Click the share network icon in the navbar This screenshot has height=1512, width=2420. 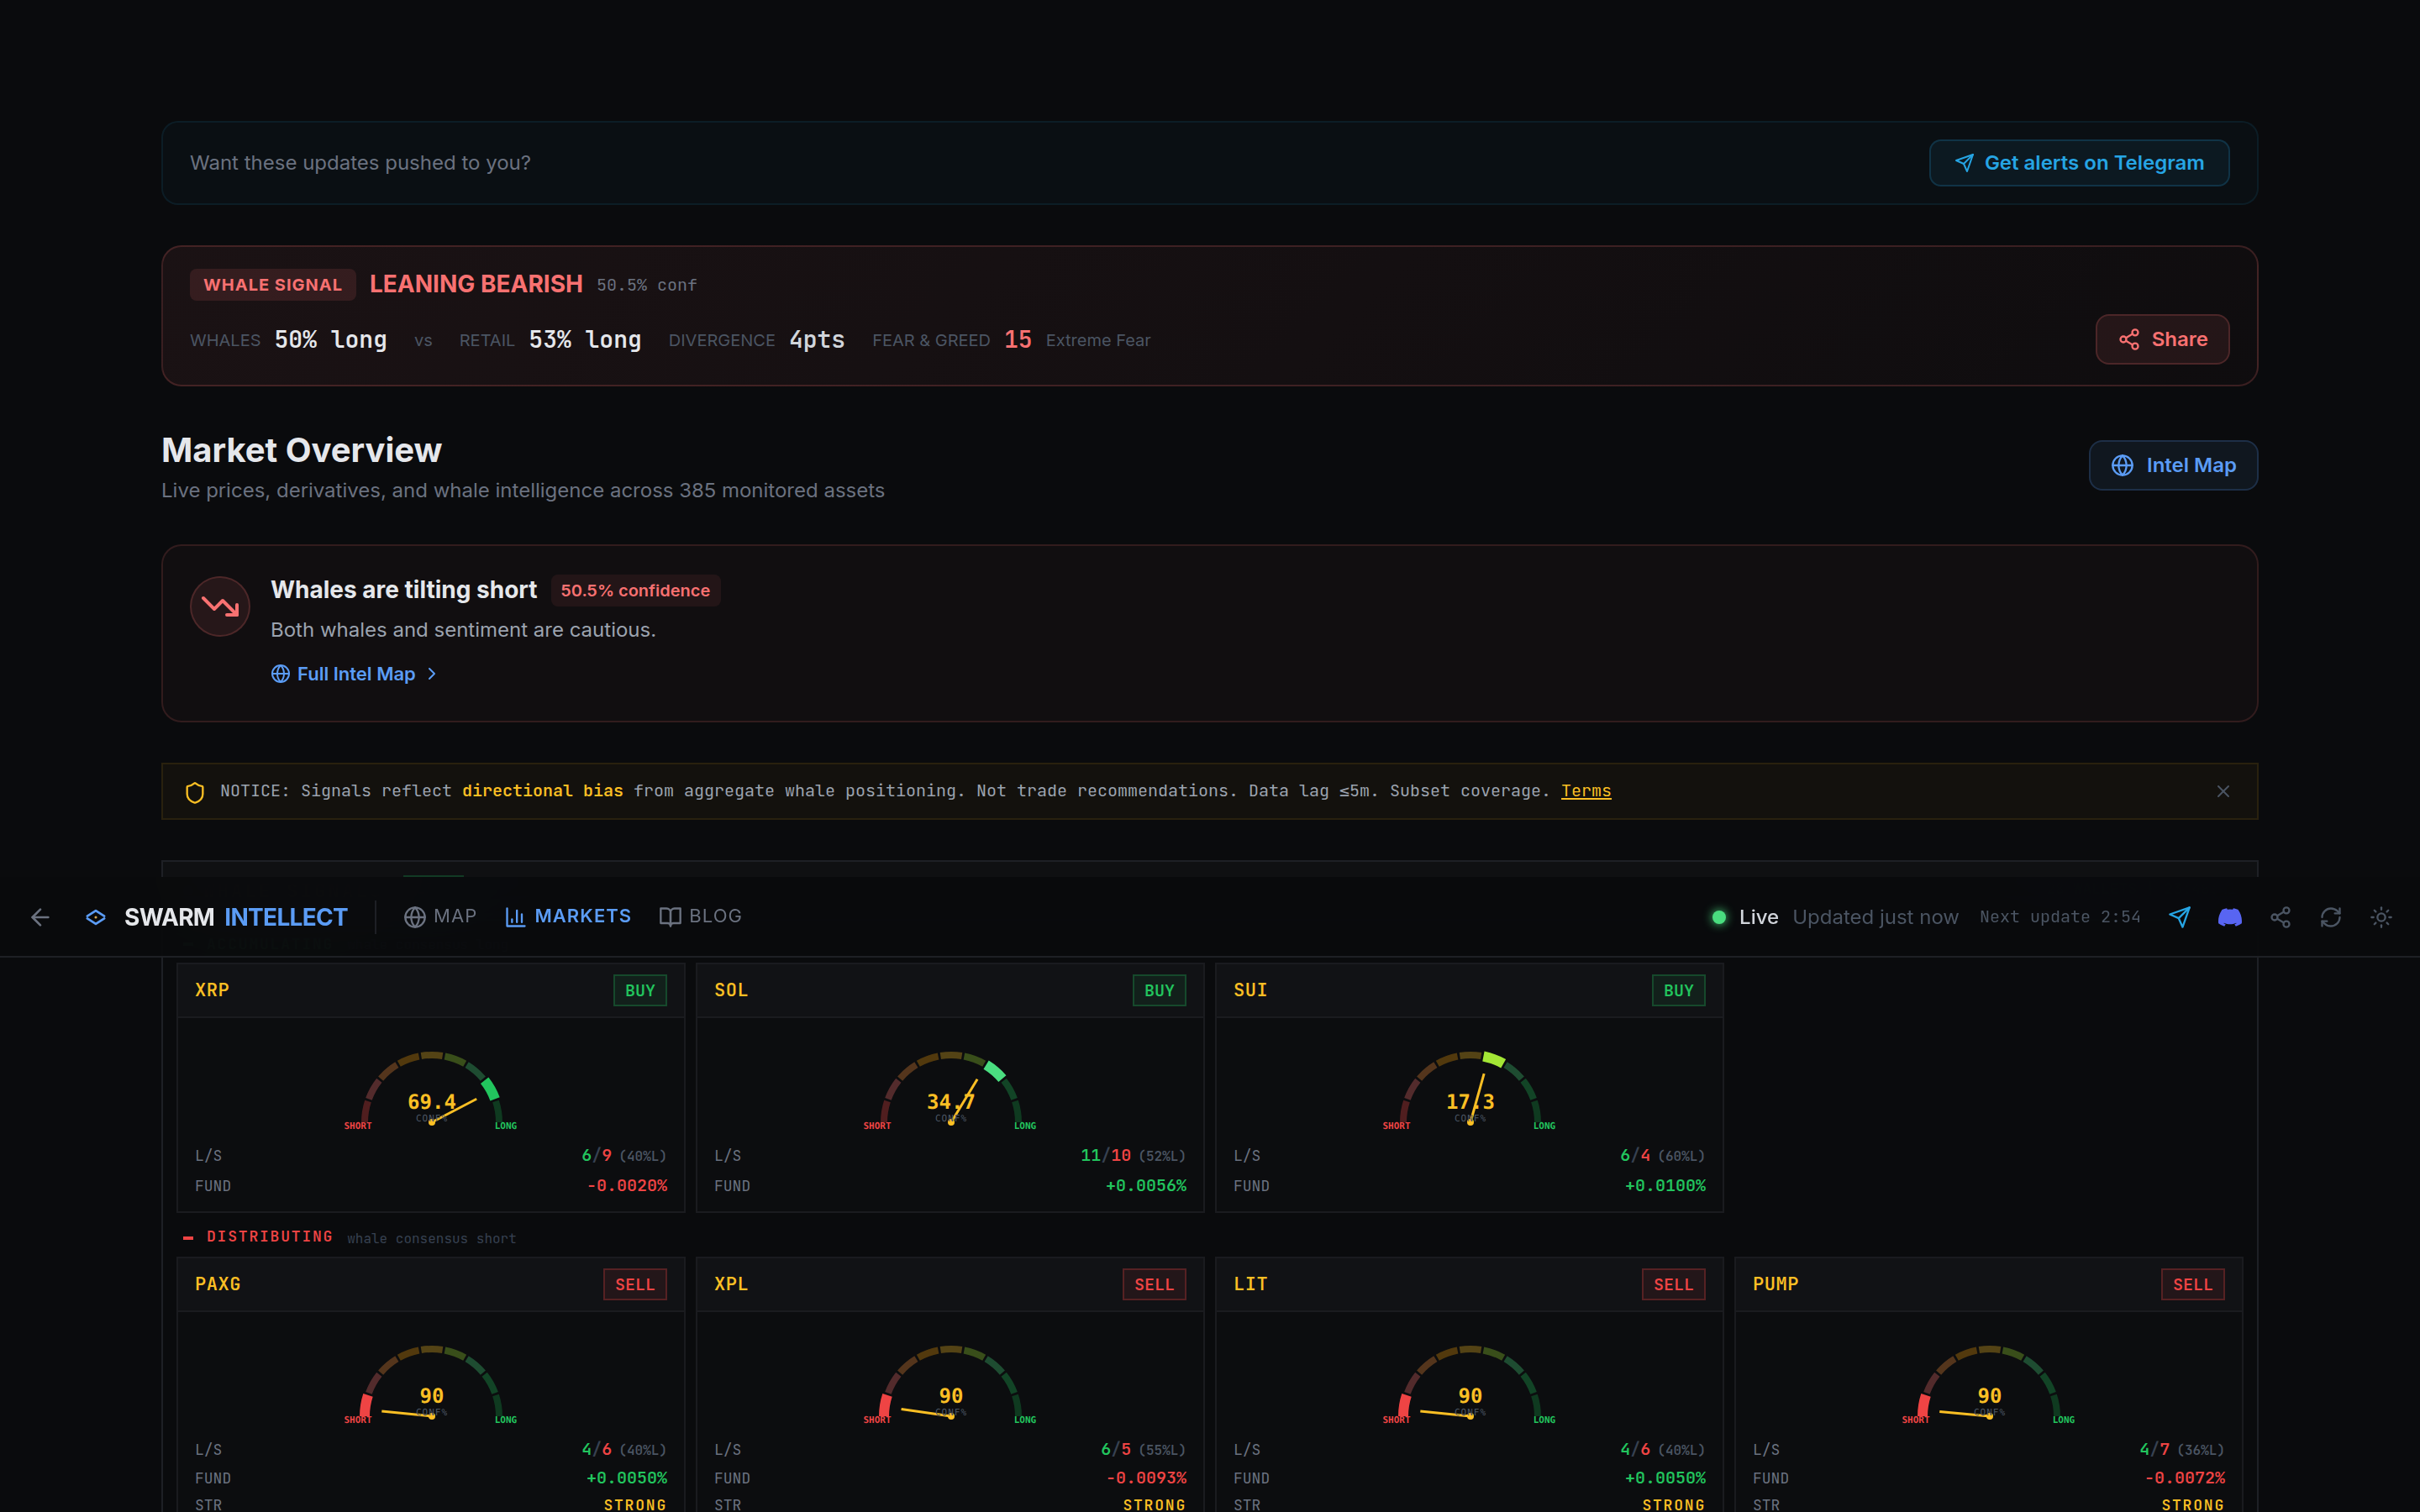(2281, 917)
